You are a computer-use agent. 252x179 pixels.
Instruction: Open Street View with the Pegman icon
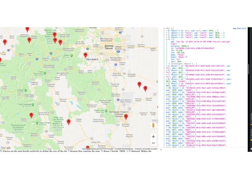click(x=153, y=125)
